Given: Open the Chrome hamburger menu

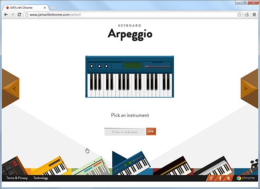Looking at the screenshot, I should pyautogui.click(x=254, y=14).
